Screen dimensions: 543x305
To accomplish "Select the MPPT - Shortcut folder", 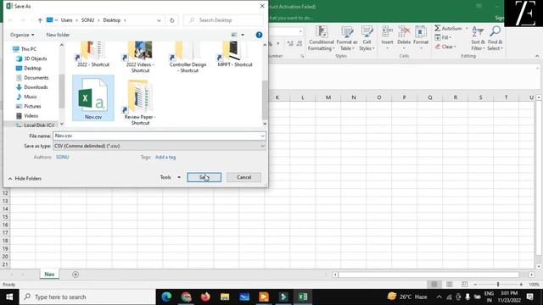I will coord(235,55).
